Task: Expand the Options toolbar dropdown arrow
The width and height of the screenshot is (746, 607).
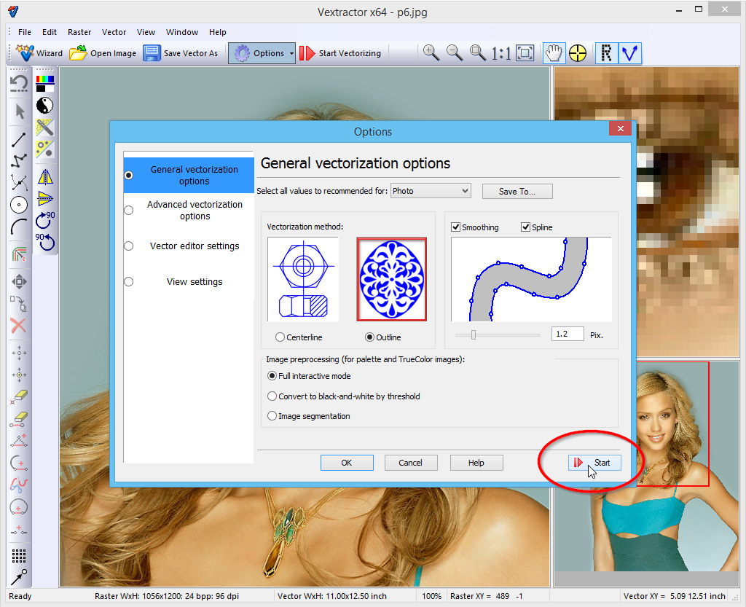Action: pos(291,53)
